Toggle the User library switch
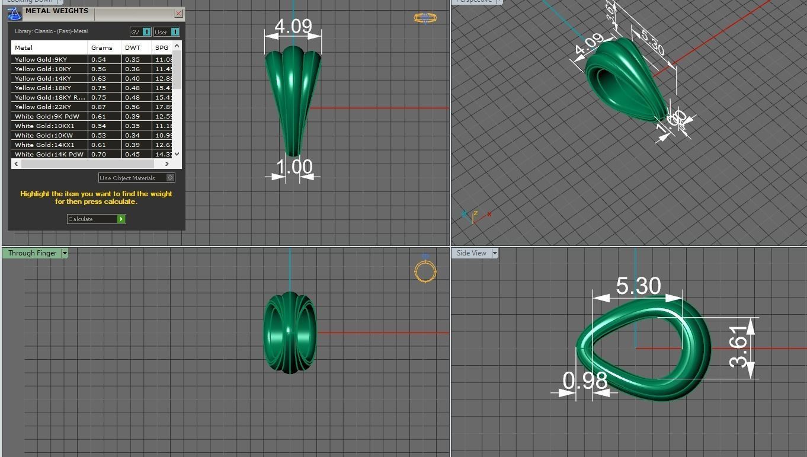Viewport: 807px width, 457px height. [166, 32]
